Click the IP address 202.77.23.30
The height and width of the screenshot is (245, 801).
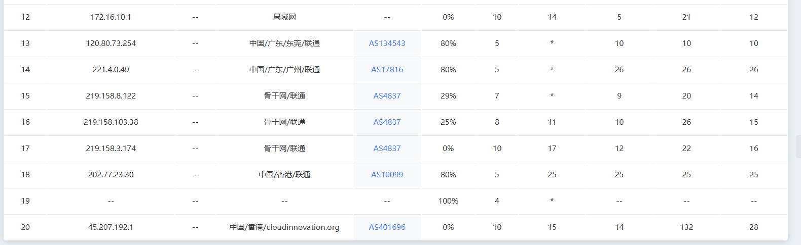click(111, 175)
